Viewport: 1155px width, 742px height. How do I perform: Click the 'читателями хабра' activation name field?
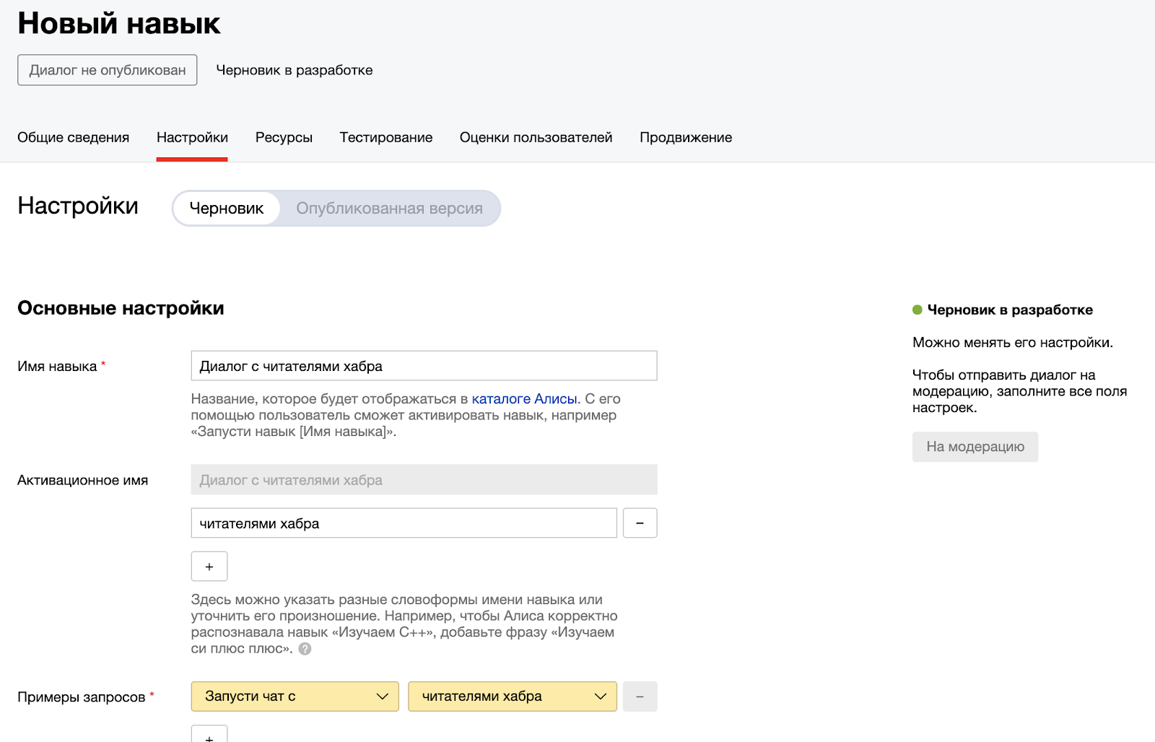click(x=404, y=523)
